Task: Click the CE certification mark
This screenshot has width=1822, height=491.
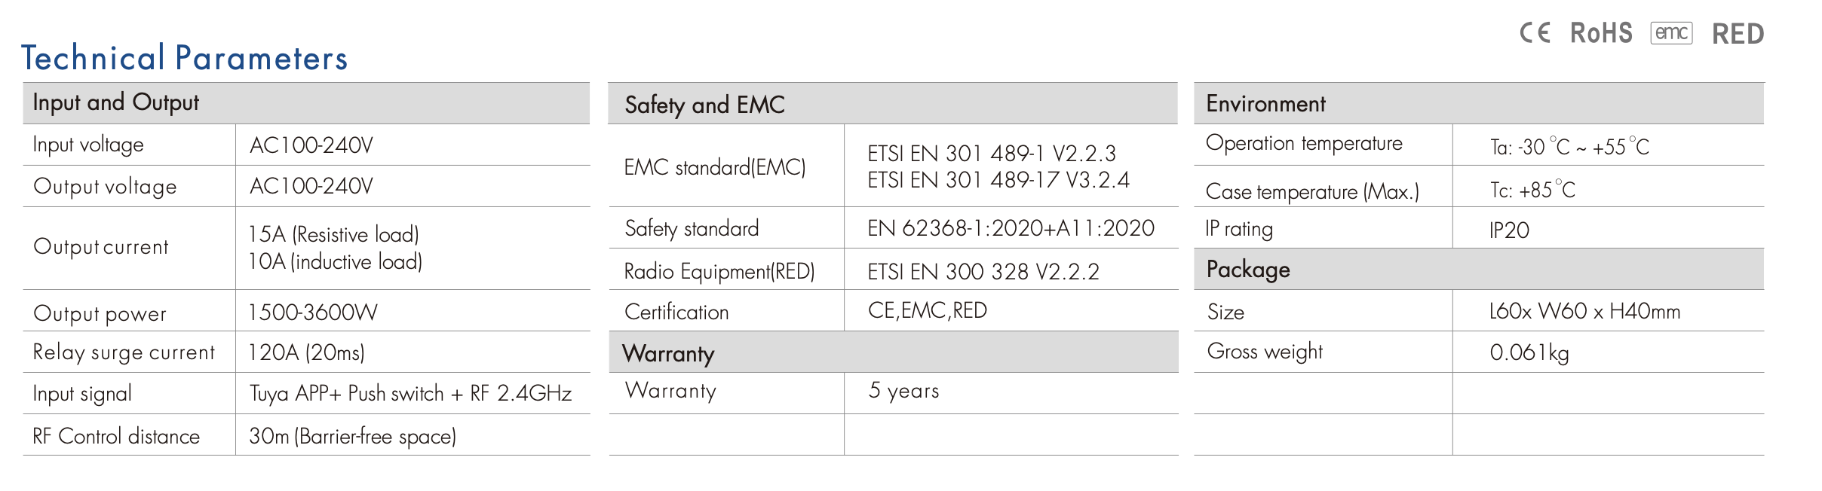Action: pos(1535,33)
